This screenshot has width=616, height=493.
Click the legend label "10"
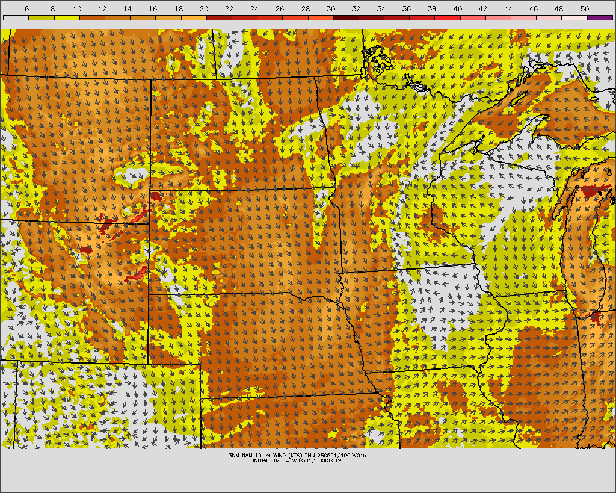pos(77,9)
